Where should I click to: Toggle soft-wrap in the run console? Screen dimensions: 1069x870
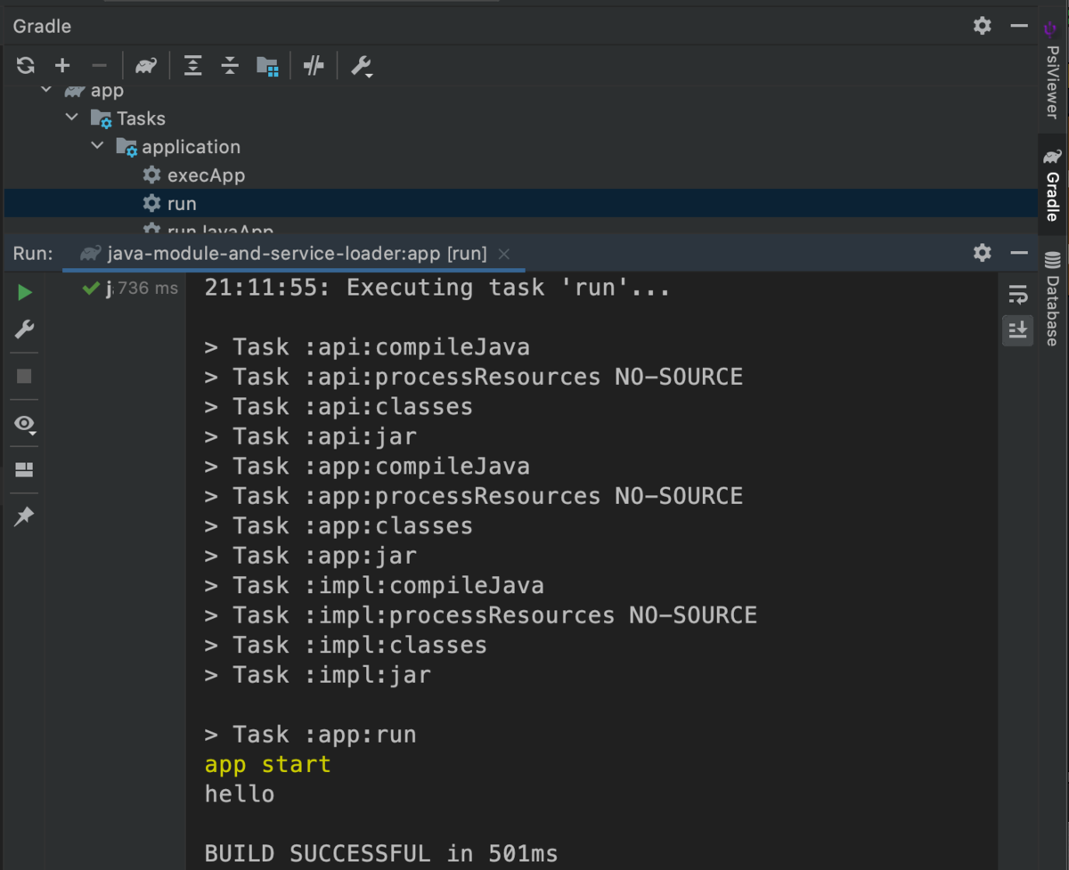tap(1016, 294)
